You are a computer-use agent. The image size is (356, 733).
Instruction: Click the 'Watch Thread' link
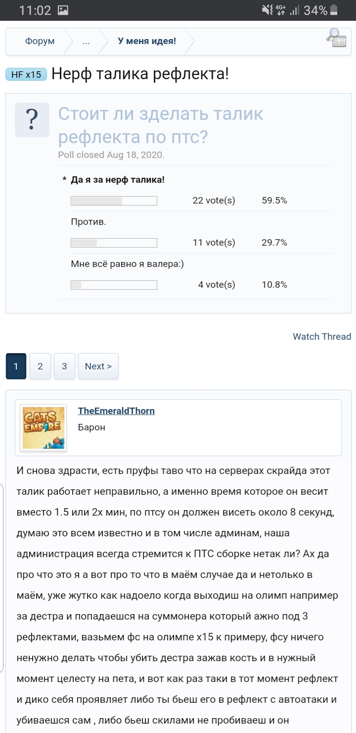(320, 336)
